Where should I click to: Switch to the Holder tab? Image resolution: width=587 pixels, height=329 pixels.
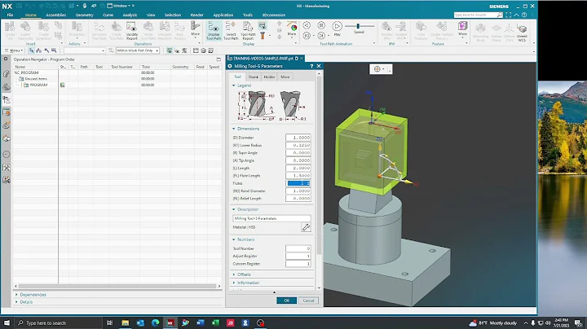coord(269,77)
